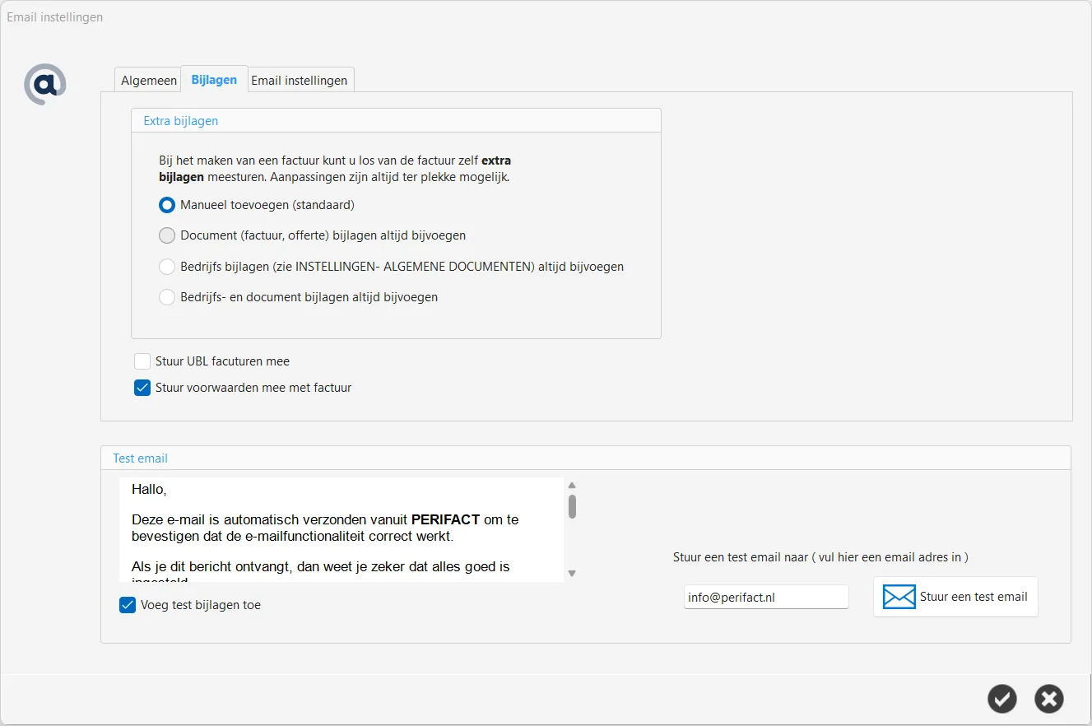Click the scroll down arrow of test email text

[572, 573]
